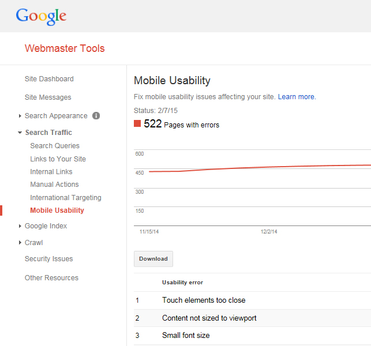Image resolution: width=371 pixels, height=346 pixels.
Task: Open Other Resources in sidebar
Action: click(x=51, y=277)
